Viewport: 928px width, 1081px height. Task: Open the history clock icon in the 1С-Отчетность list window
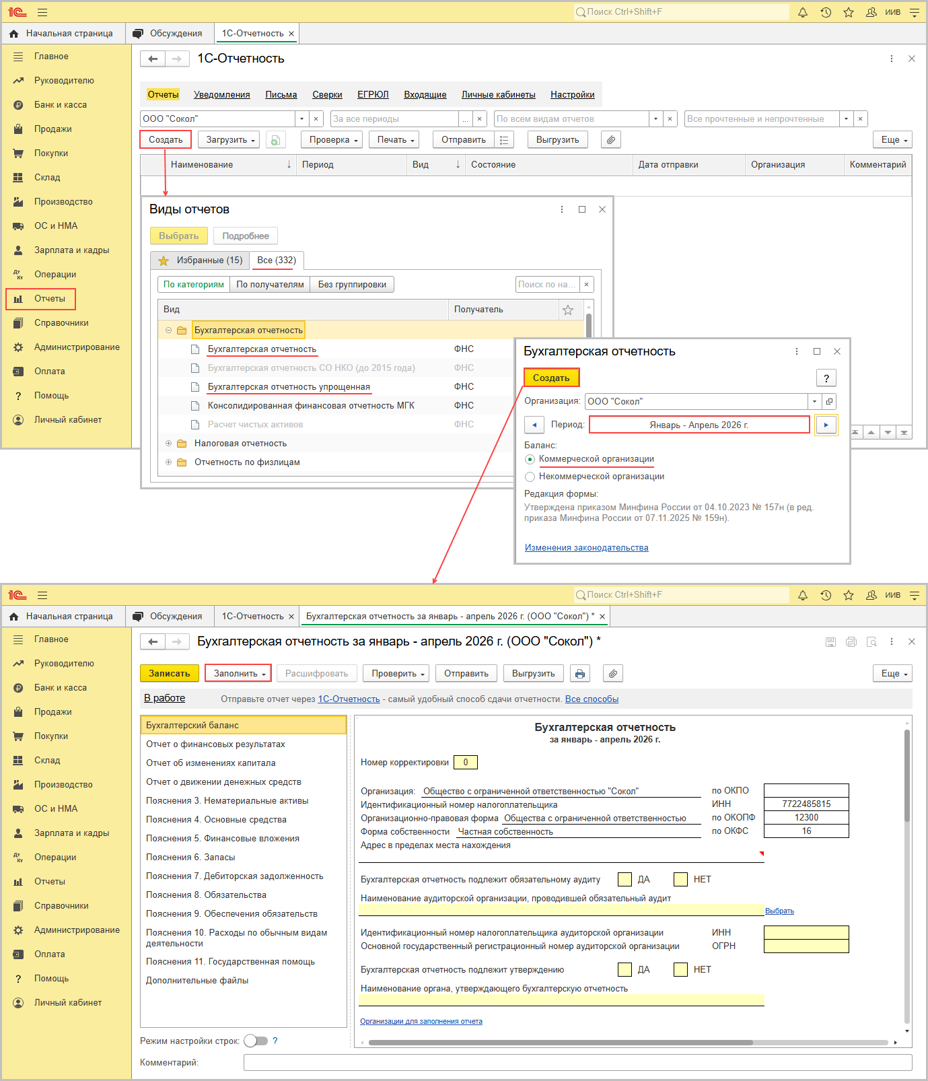coord(826,12)
